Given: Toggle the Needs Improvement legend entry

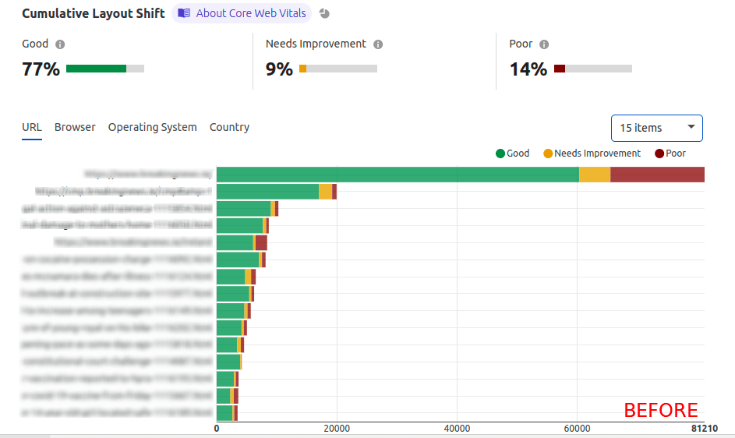Looking at the screenshot, I should click(x=592, y=154).
